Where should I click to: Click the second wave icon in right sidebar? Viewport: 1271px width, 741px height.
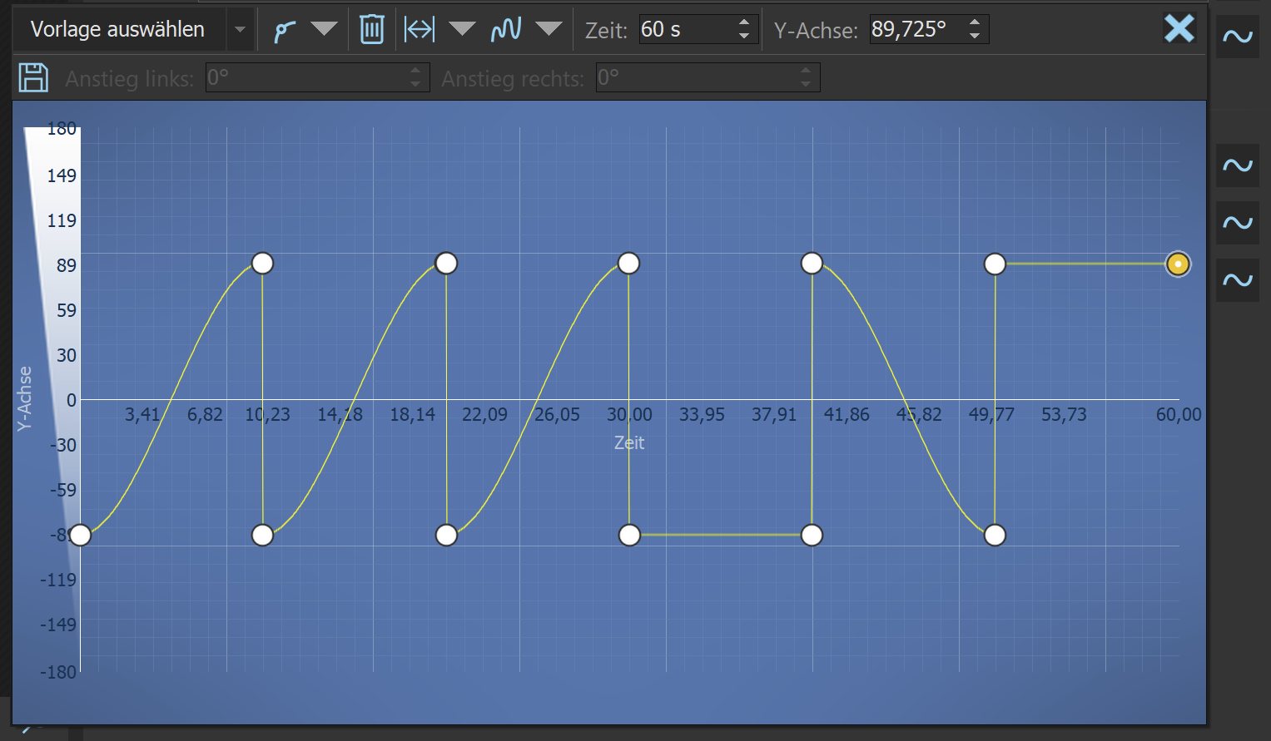(x=1237, y=165)
